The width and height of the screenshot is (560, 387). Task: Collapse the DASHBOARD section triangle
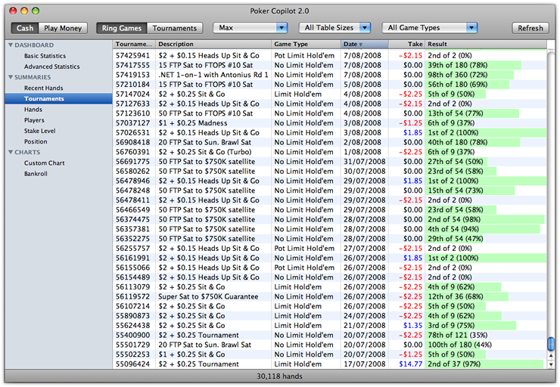[11, 45]
